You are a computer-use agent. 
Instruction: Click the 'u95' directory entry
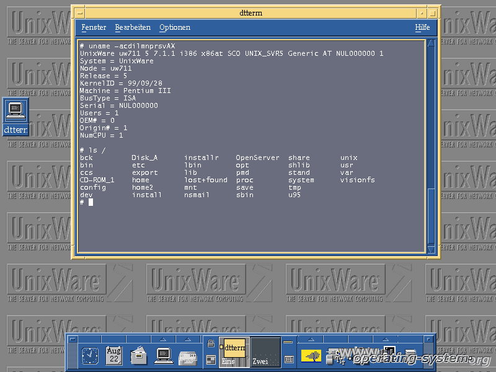pyautogui.click(x=294, y=195)
